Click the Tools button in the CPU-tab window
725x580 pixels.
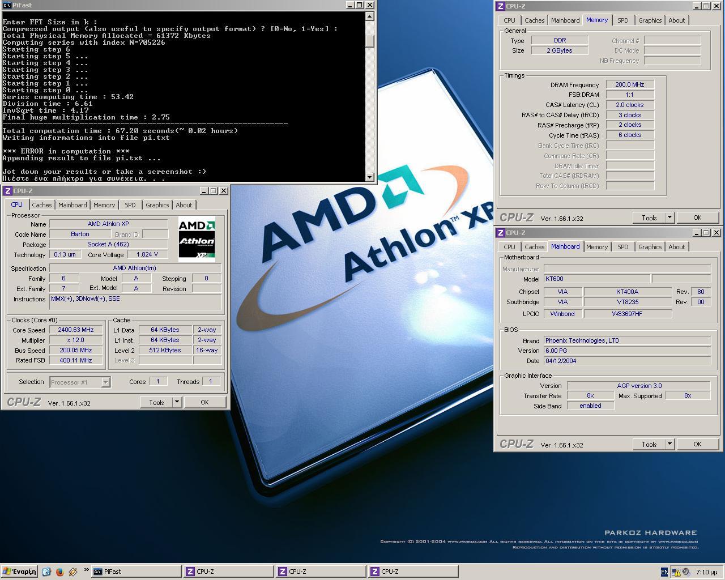pyautogui.click(x=156, y=402)
